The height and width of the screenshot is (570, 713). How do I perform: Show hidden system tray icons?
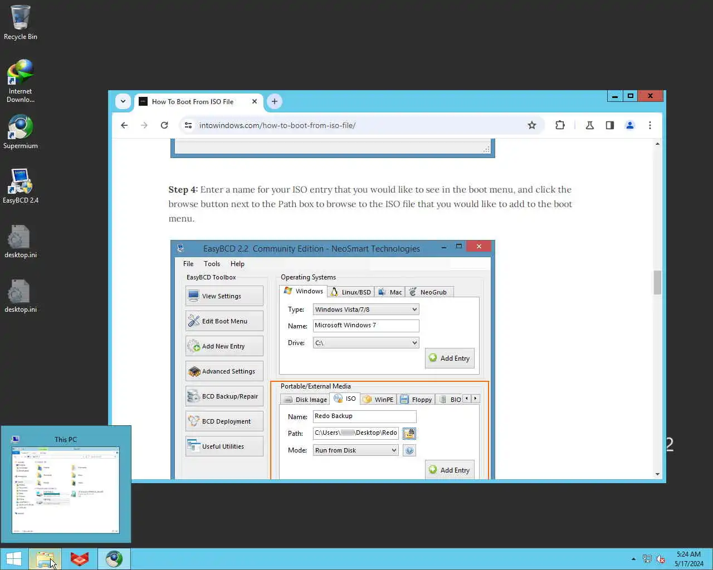point(633,559)
